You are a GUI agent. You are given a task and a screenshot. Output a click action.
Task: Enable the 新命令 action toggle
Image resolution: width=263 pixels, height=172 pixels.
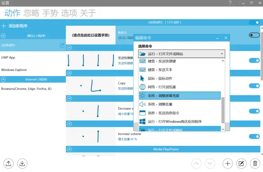point(254,35)
